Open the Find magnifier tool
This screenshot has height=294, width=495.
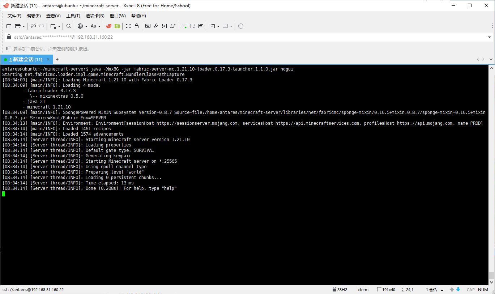pos(68,26)
